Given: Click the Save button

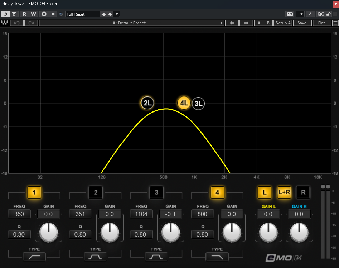Looking at the screenshot, I should (x=302, y=23).
